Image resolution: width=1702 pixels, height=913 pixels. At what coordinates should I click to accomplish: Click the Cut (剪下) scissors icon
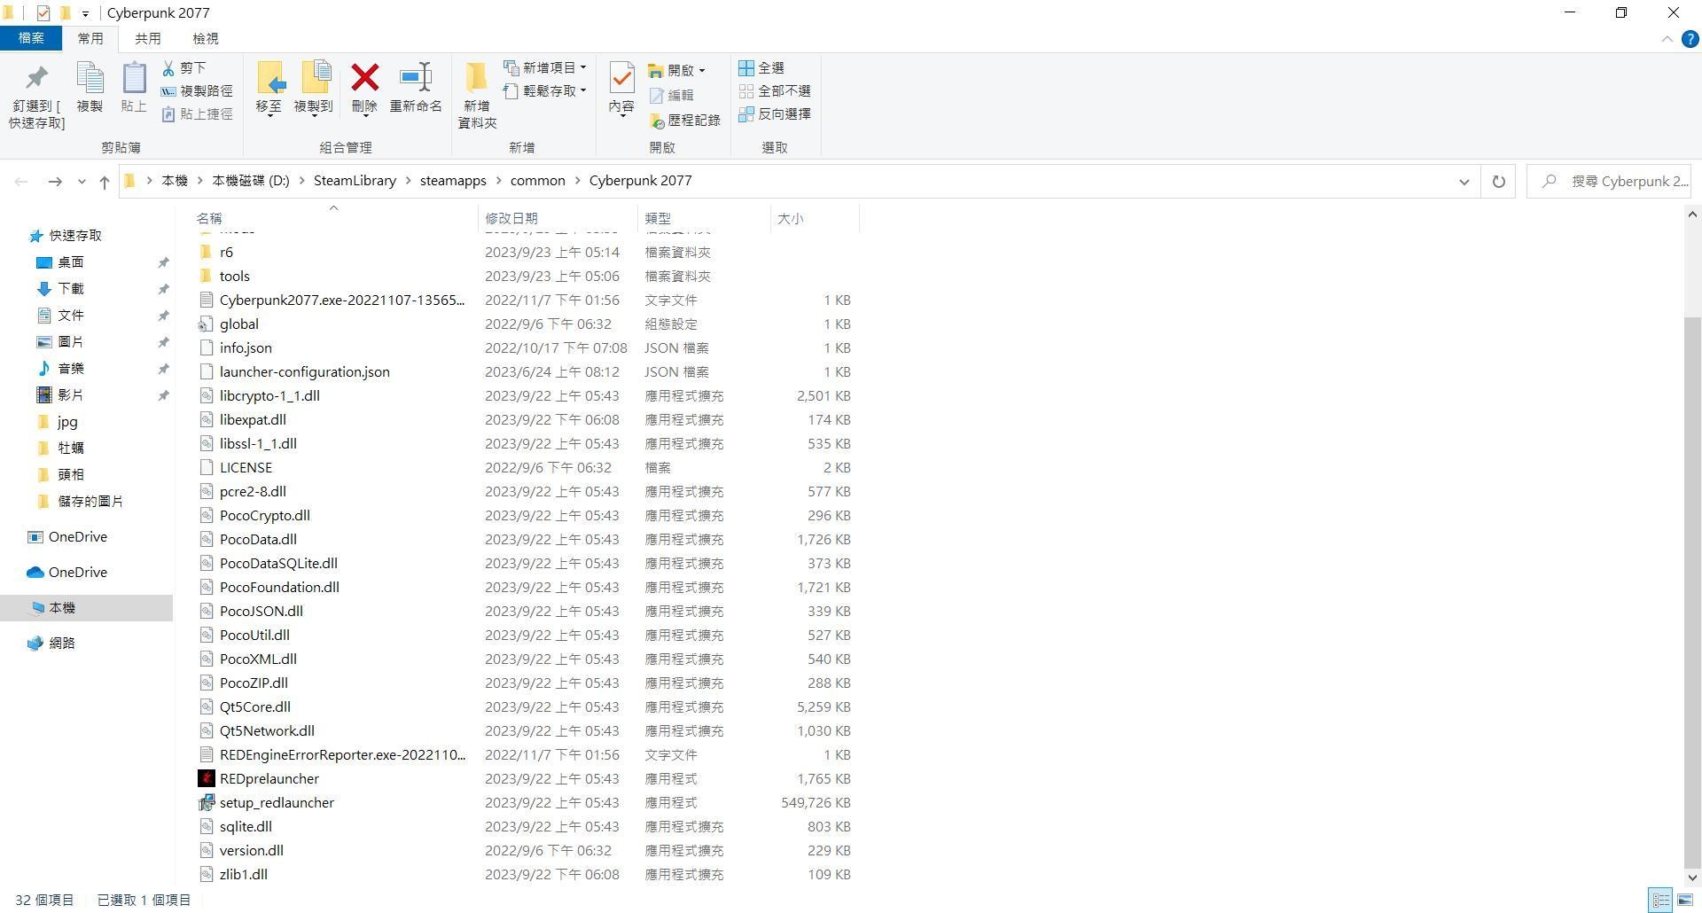[168, 68]
